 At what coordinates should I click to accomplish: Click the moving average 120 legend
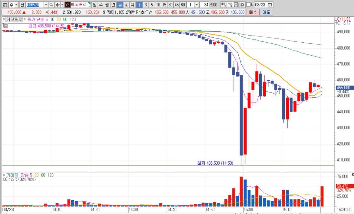(x=73, y=19)
